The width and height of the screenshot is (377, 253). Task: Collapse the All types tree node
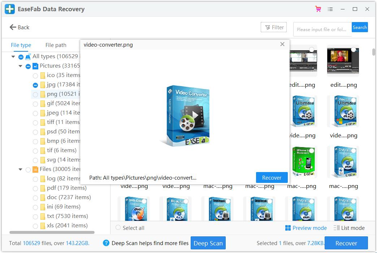click(13, 56)
